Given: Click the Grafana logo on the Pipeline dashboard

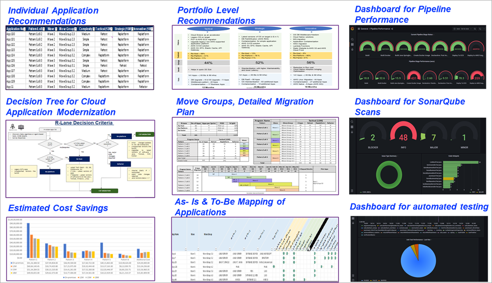Looking at the screenshot, I should point(353,29).
